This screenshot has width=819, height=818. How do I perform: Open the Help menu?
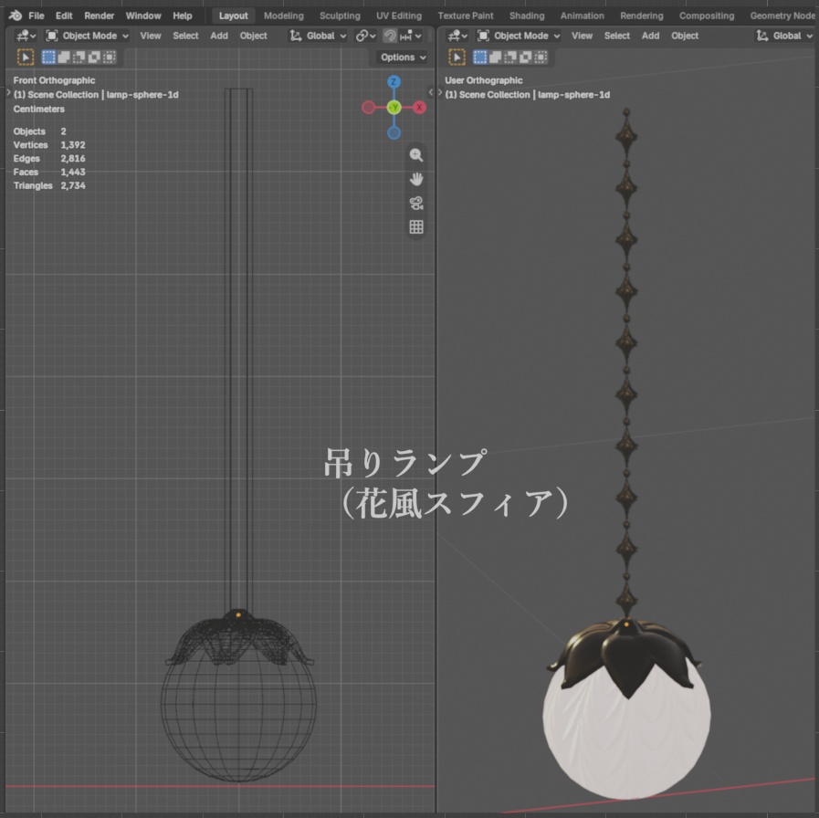[183, 16]
